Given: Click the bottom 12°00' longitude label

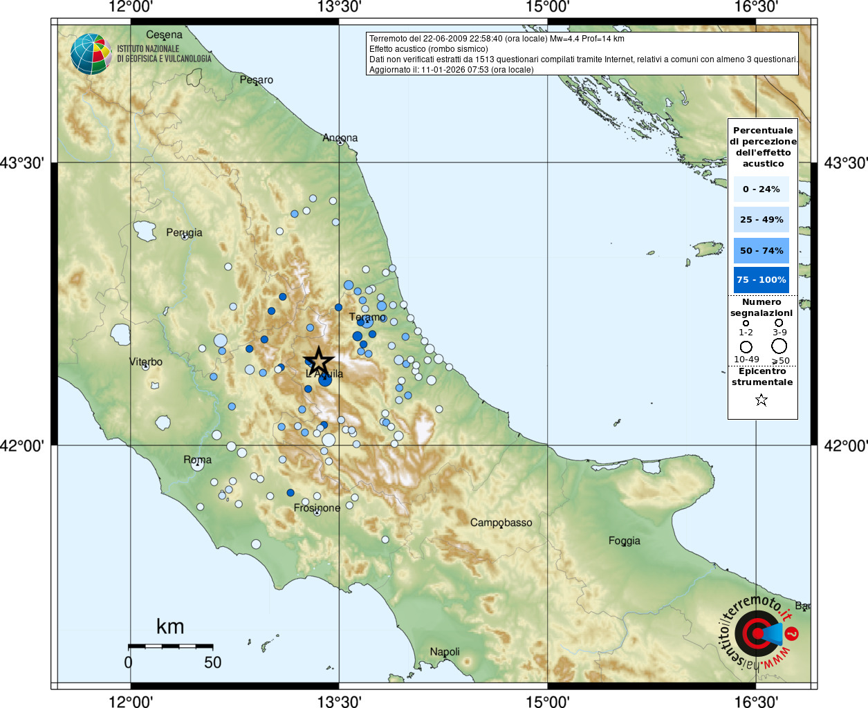Looking at the screenshot, I should pyautogui.click(x=131, y=702).
